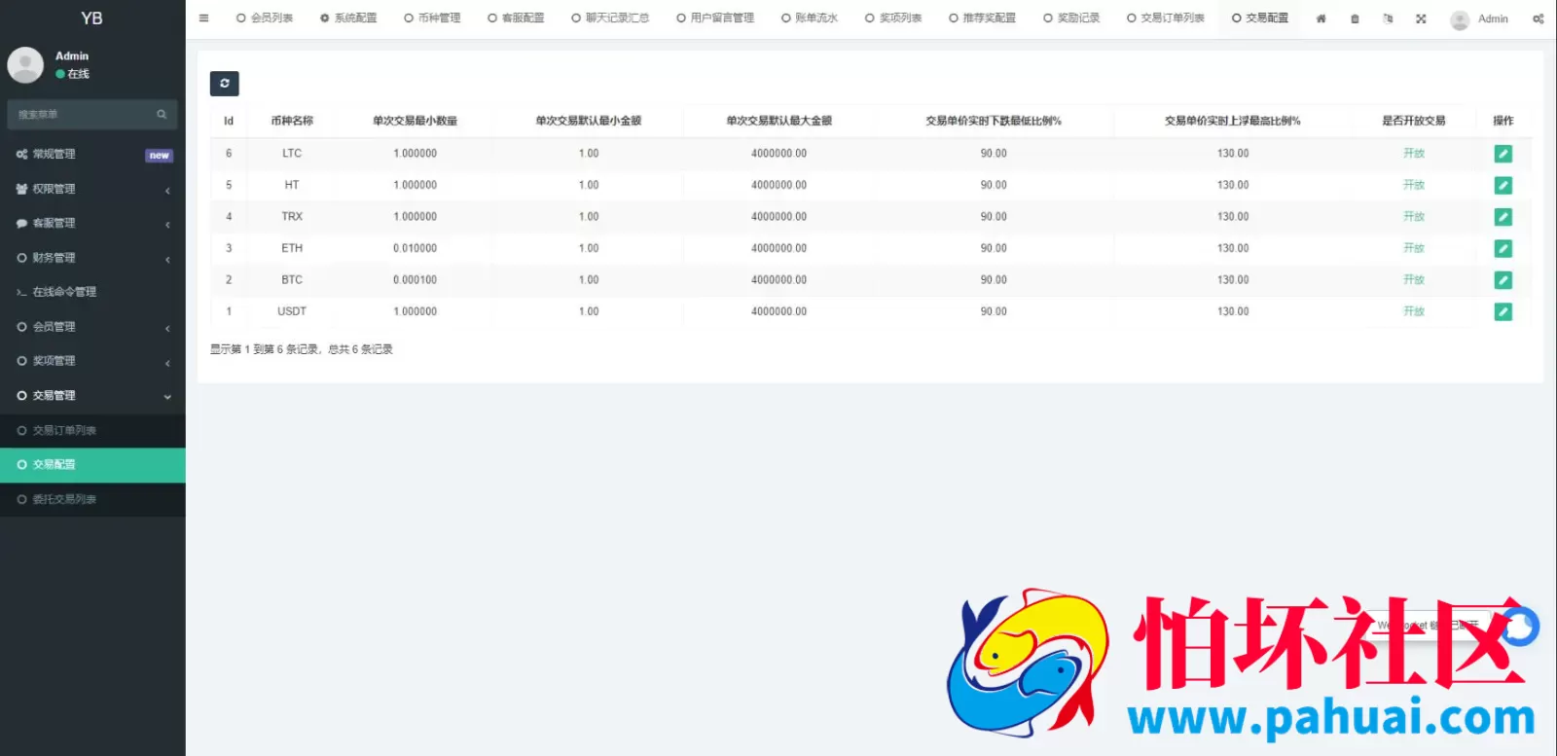Click the 0.000100 minimum quantity cell
1557x756 pixels.
coord(416,280)
